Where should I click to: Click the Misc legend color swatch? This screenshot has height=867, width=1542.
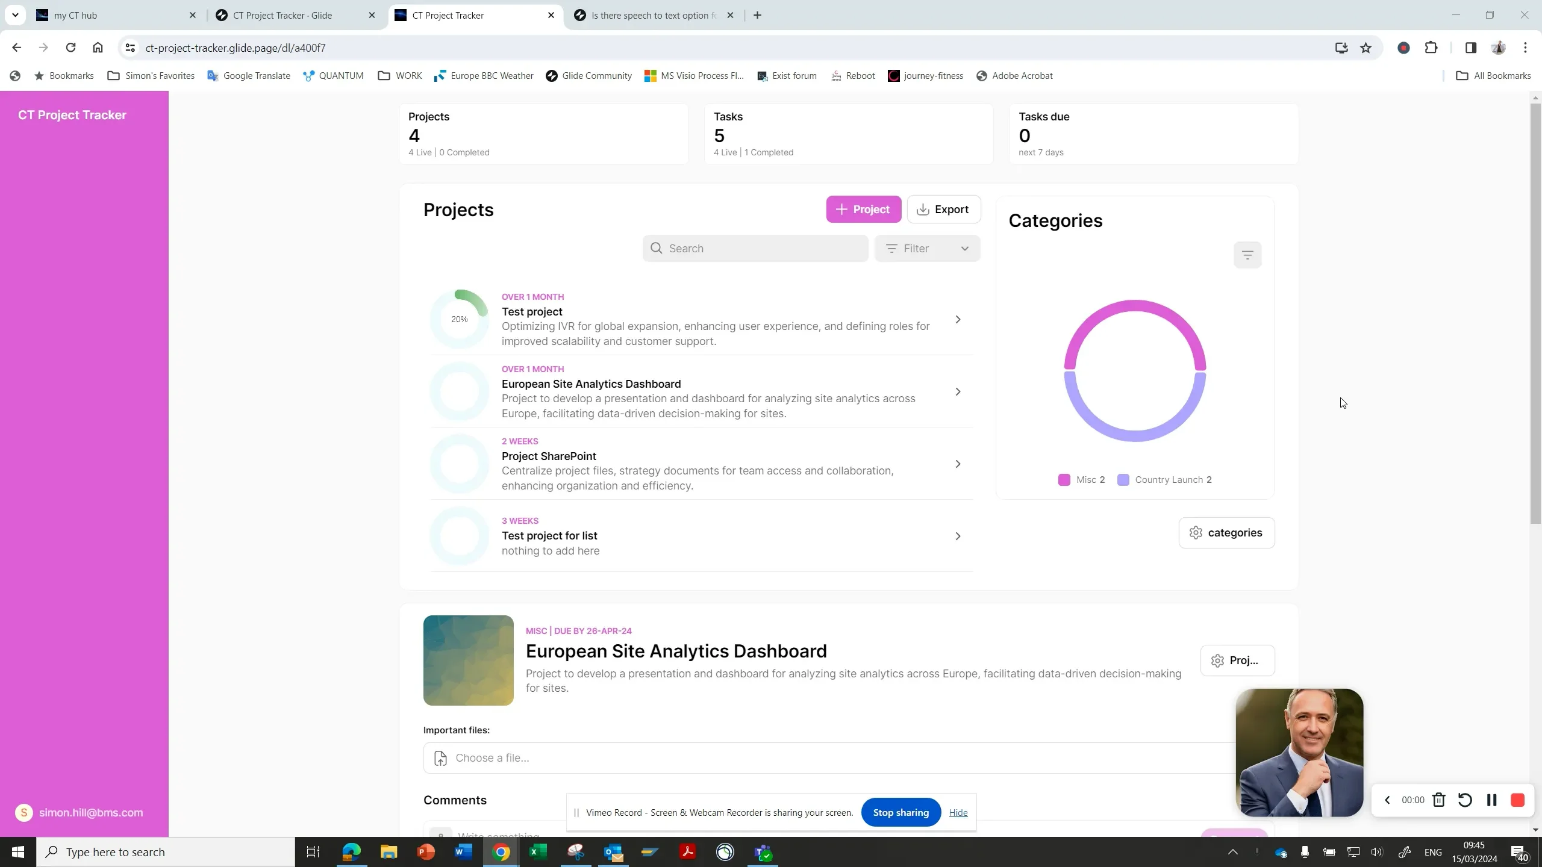pos(1064,479)
